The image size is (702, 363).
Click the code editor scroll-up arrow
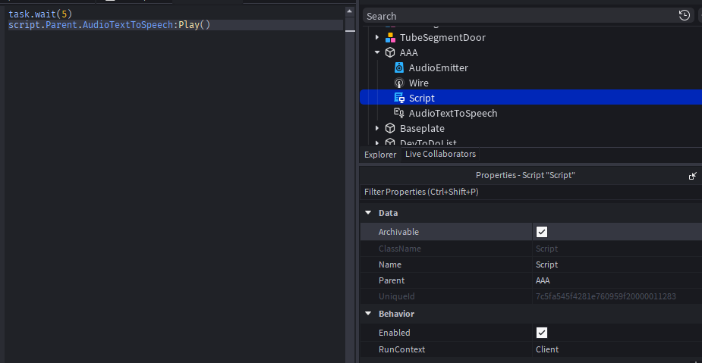click(350, 11)
